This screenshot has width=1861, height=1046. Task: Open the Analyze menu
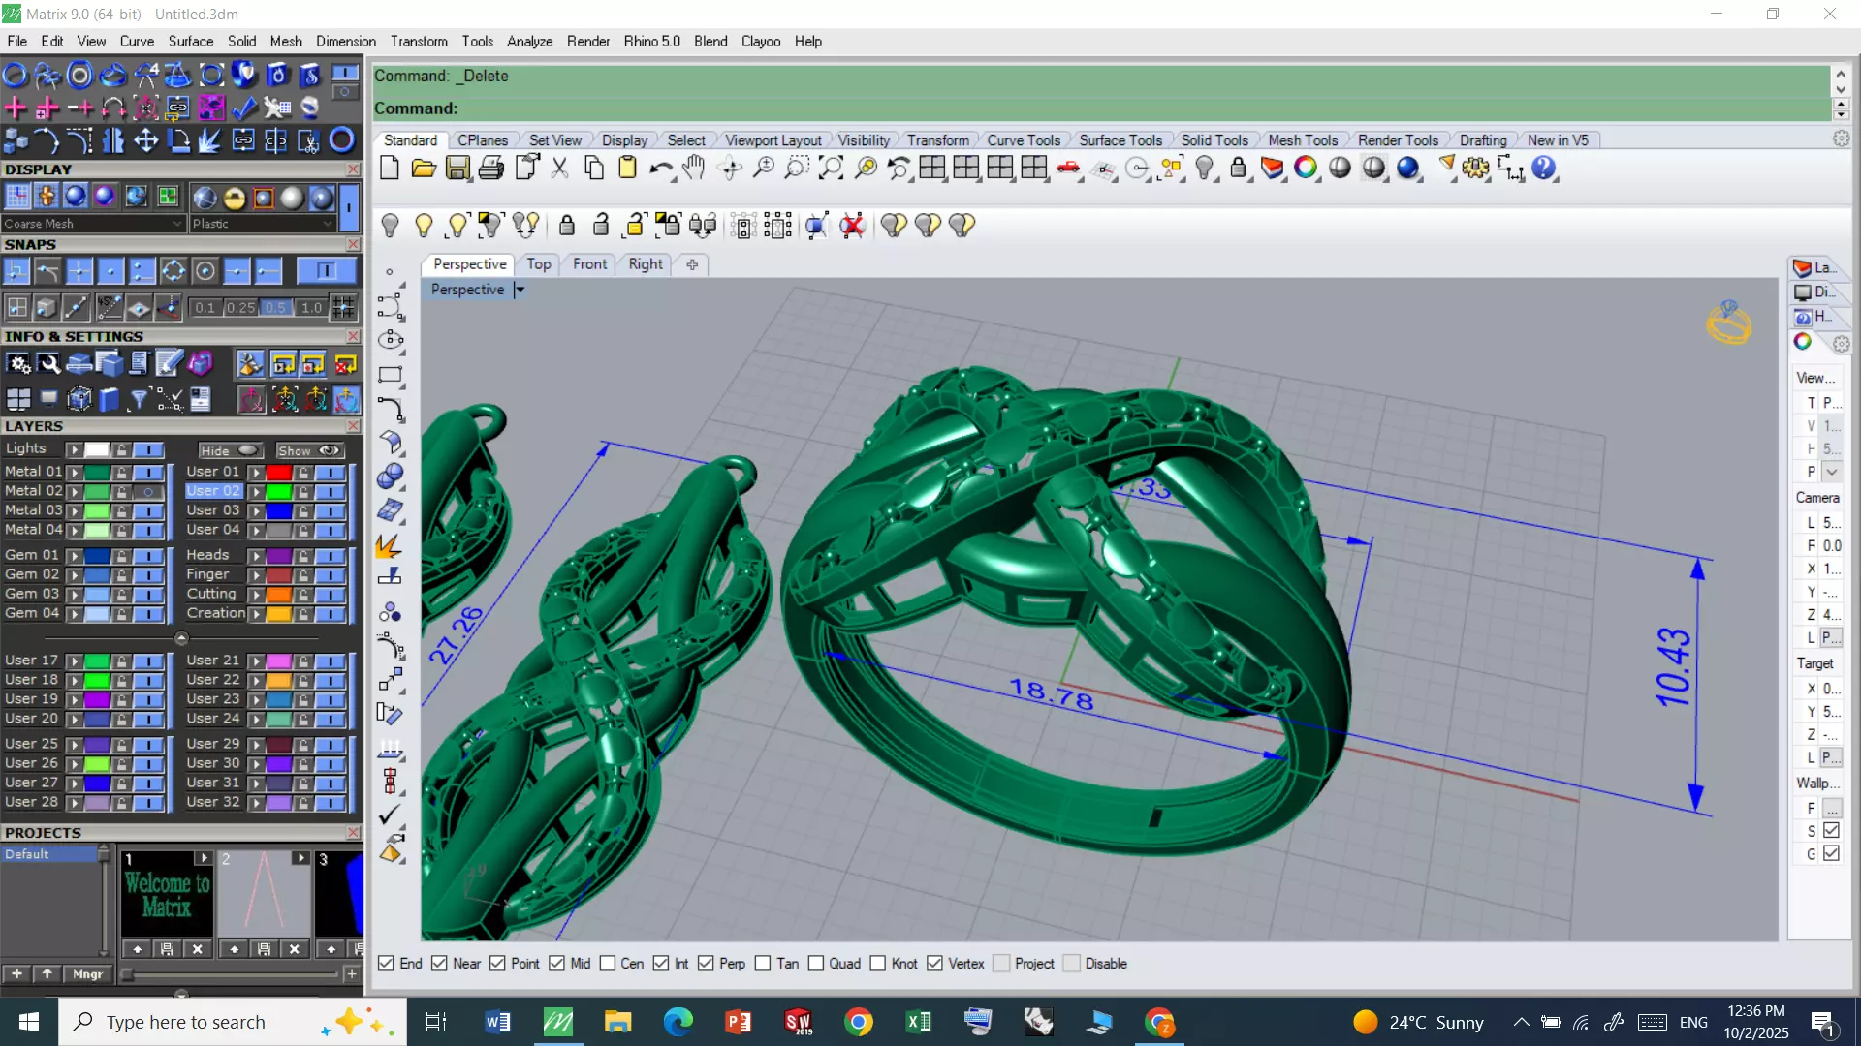[529, 42]
